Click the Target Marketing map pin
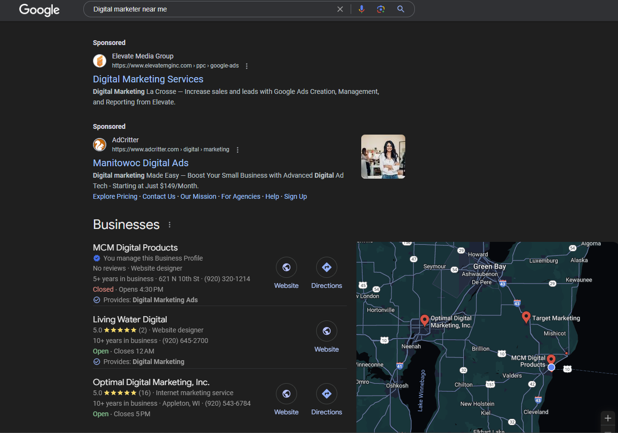Image resolution: width=618 pixels, height=433 pixels. (x=526, y=317)
